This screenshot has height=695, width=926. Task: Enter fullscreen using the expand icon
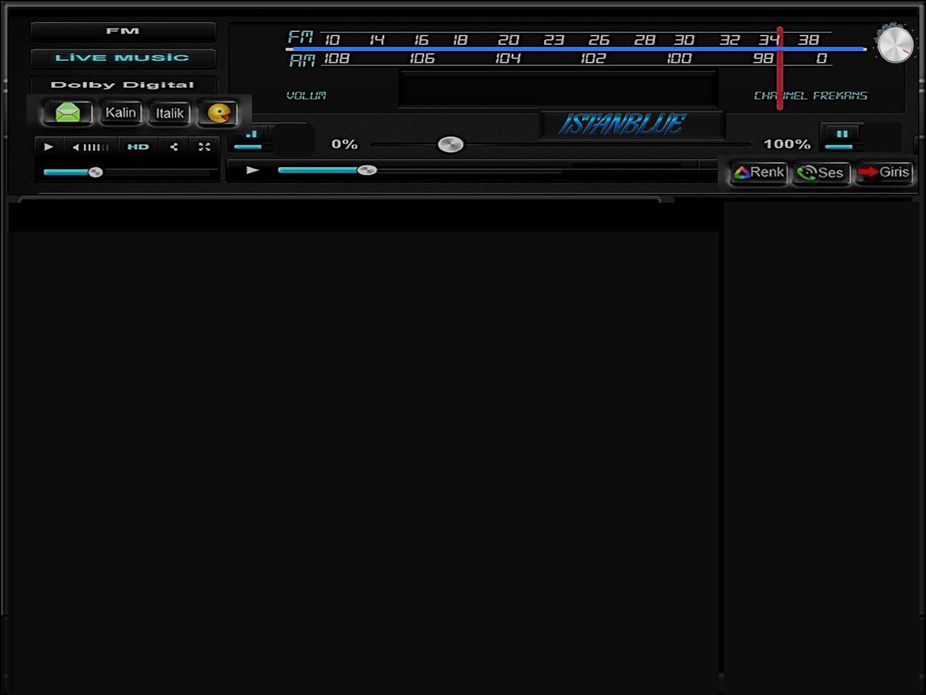click(205, 147)
